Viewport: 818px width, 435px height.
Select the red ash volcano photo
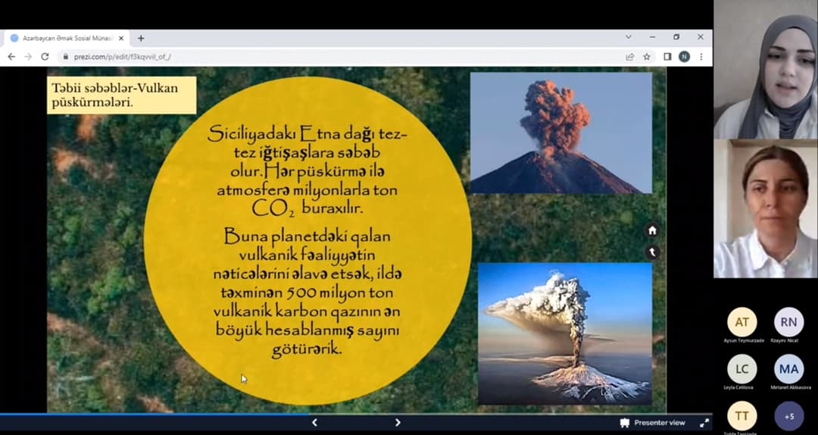pyautogui.click(x=561, y=133)
